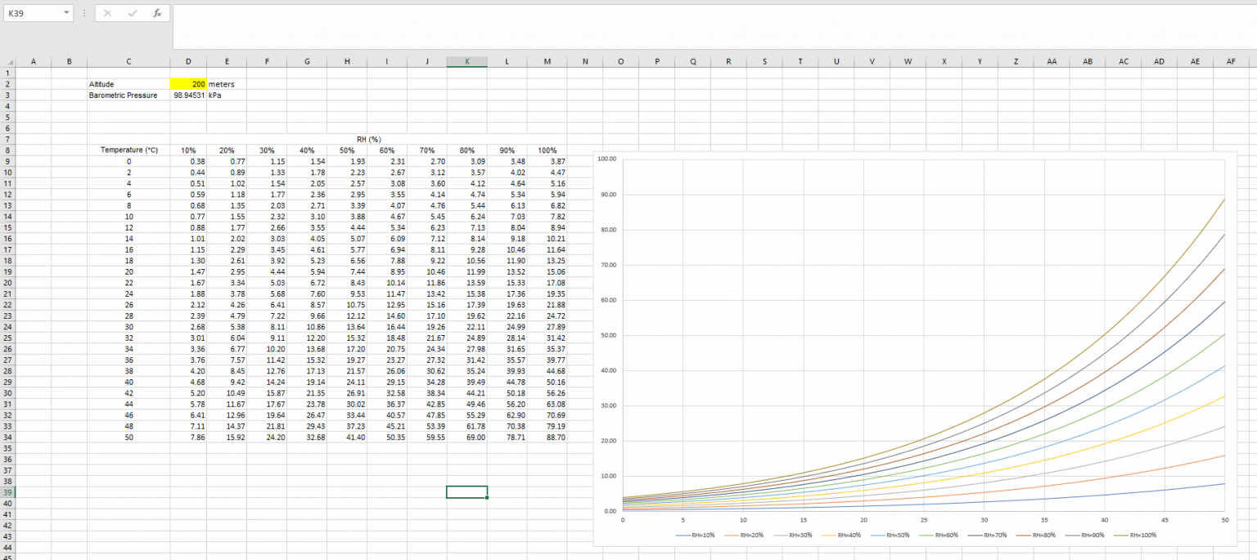Select the RH (%) heading cell
The image size is (1257, 560).
coord(368,139)
